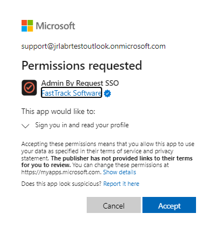The image size is (217, 234).
Task: Open the Show details link
Action: (x=119, y=172)
